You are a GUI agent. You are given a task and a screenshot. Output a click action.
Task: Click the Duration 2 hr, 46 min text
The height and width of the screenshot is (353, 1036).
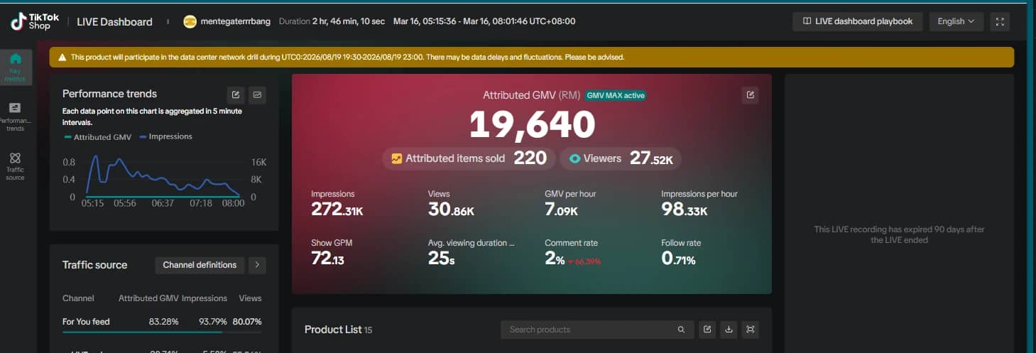(x=332, y=21)
